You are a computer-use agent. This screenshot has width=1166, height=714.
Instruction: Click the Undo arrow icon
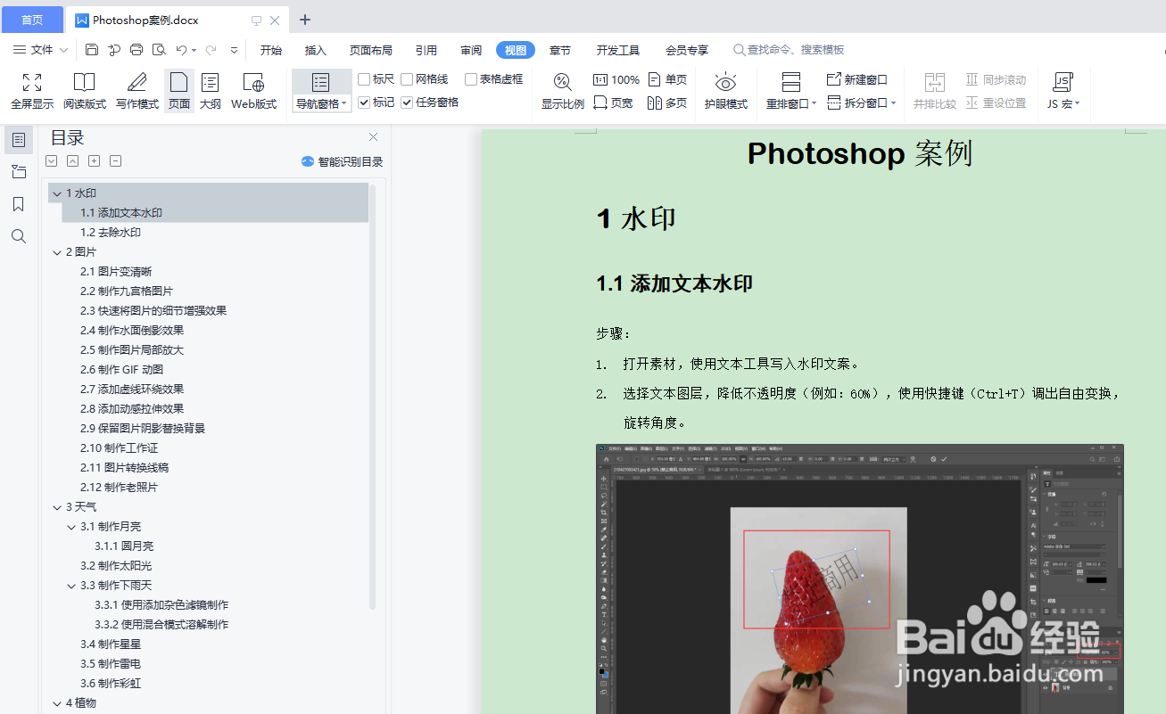point(181,50)
